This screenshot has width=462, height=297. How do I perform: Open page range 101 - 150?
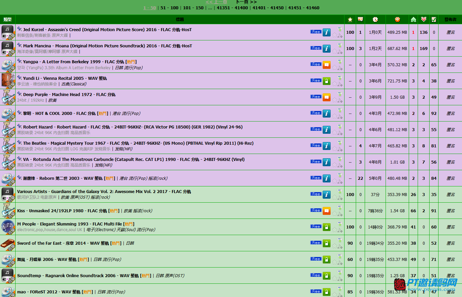[x=193, y=8]
